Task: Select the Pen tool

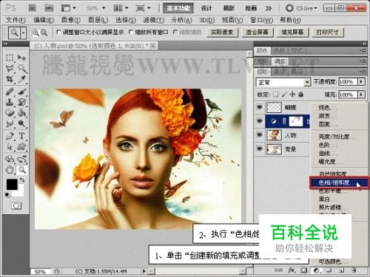Action: pos(10,136)
